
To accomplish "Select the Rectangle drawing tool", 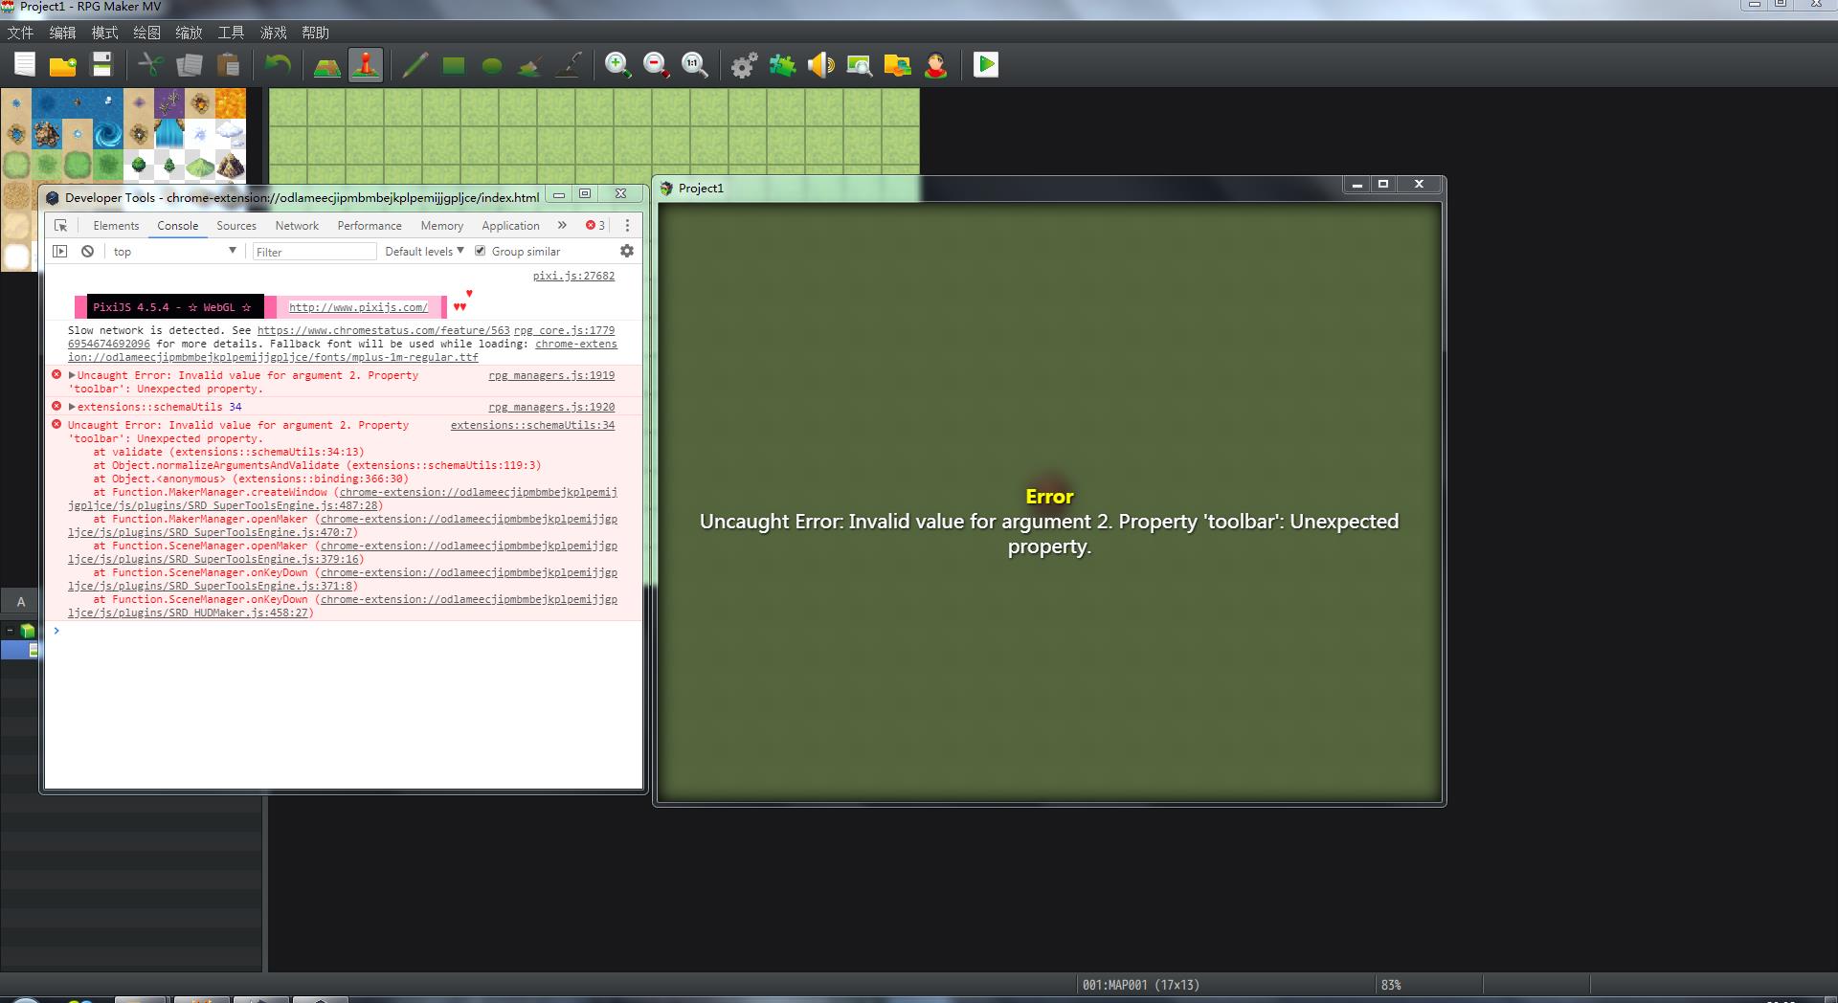I will pos(454,65).
